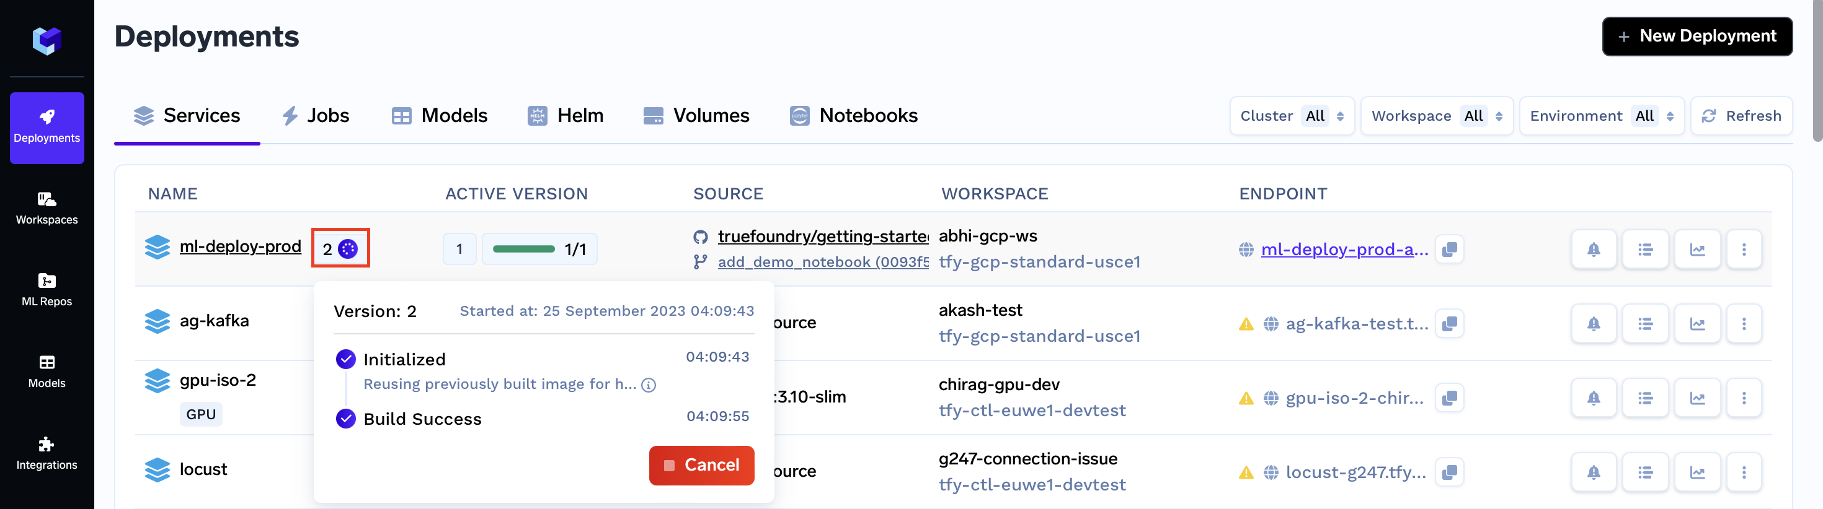Switch to the Services tab
The width and height of the screenshot is (1823, 509).
187,116
